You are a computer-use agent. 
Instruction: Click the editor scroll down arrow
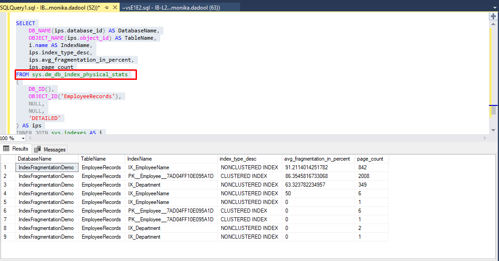[493, 130]
